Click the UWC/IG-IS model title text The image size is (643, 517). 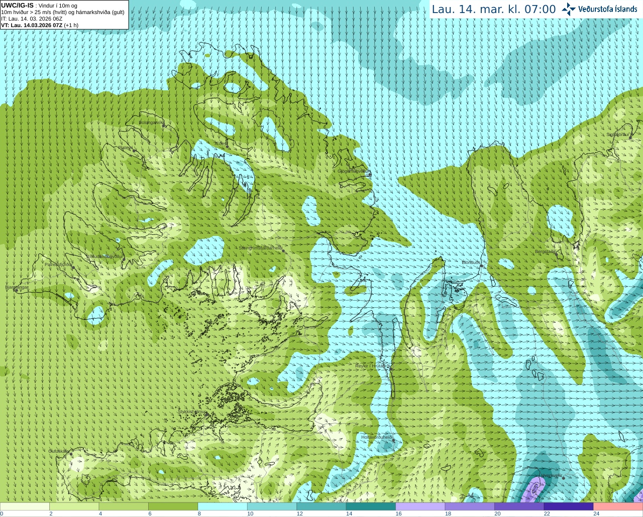coord(17,6)
